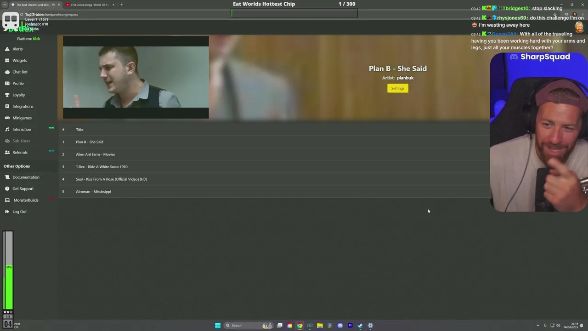588x331 pixels.
Task: Open the MonsterBuilds link
Action: (26, 200)
